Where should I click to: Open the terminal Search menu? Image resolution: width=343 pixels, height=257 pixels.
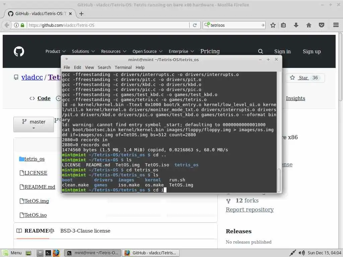pyautogui.click(x=104, y=67)
